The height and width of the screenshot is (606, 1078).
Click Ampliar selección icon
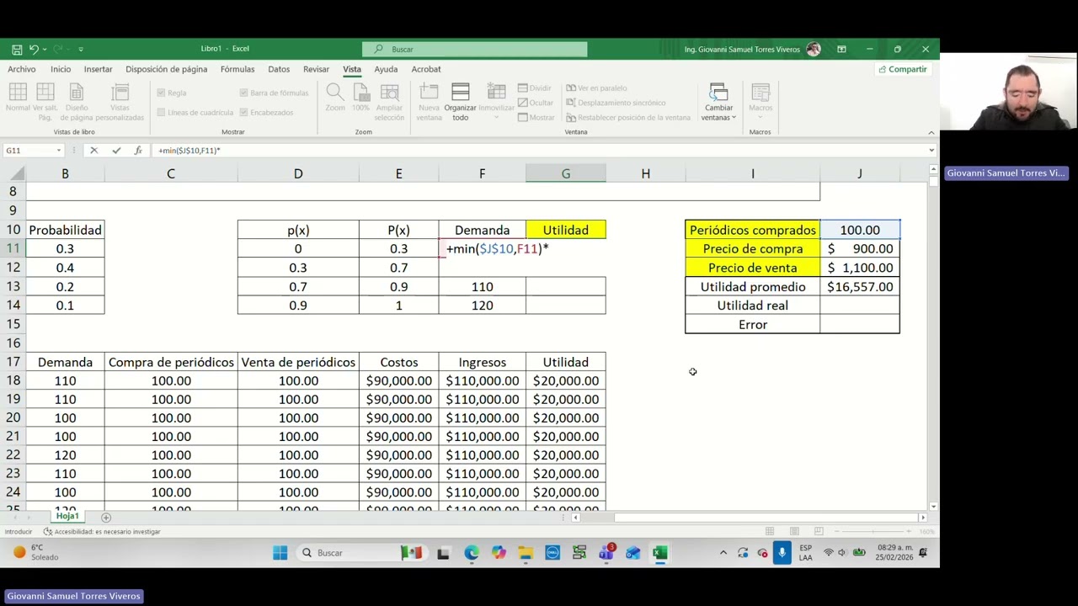coord(389,102)
